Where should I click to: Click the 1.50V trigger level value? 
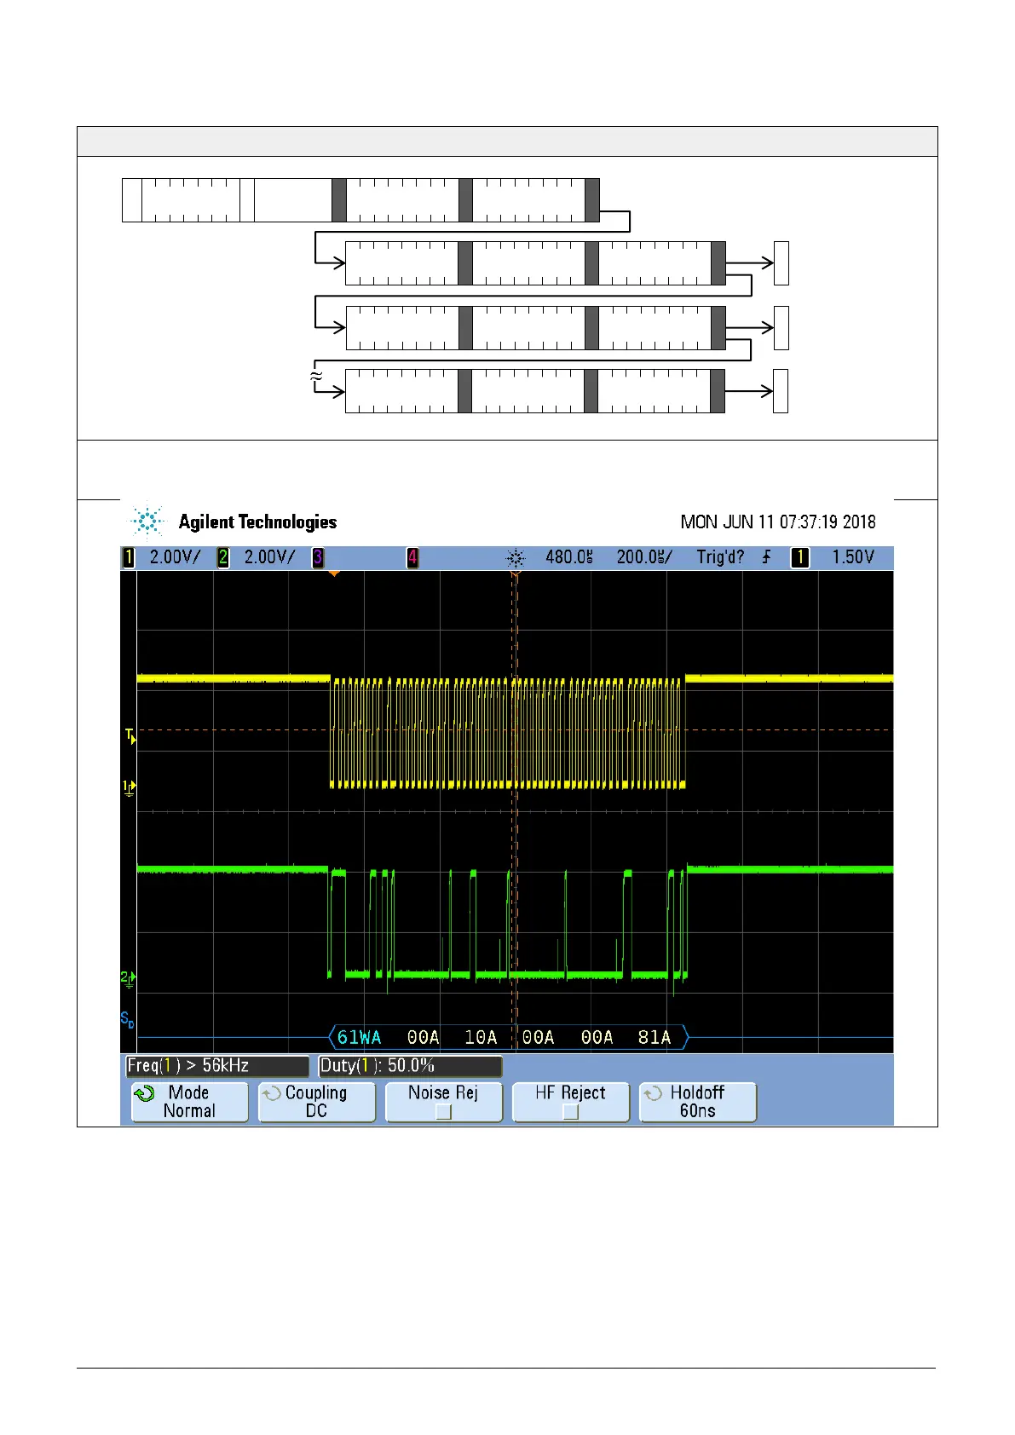[x=853, y=557]
